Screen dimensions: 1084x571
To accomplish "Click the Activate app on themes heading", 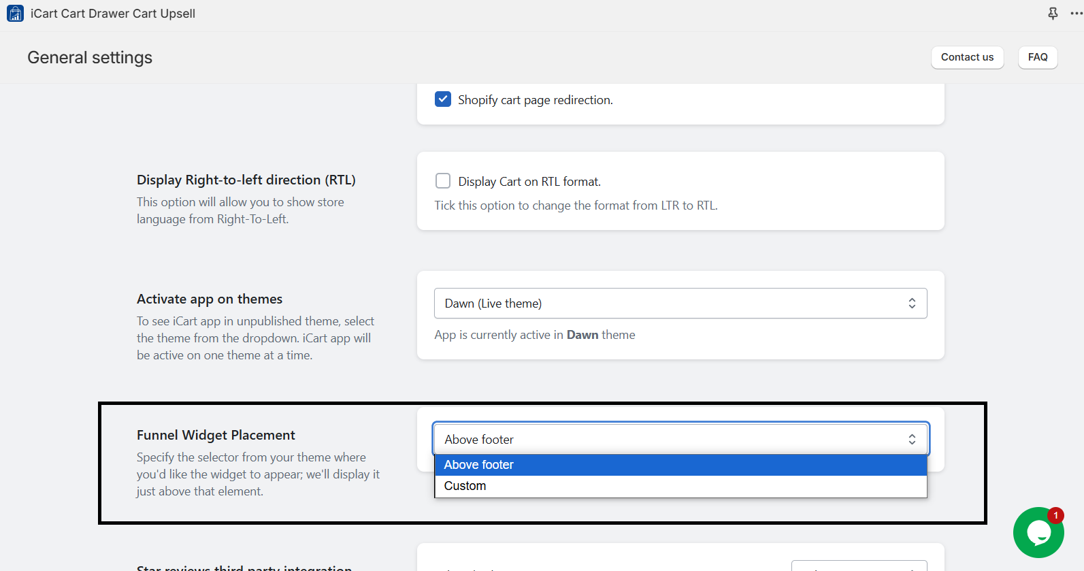I will (210, 299).
